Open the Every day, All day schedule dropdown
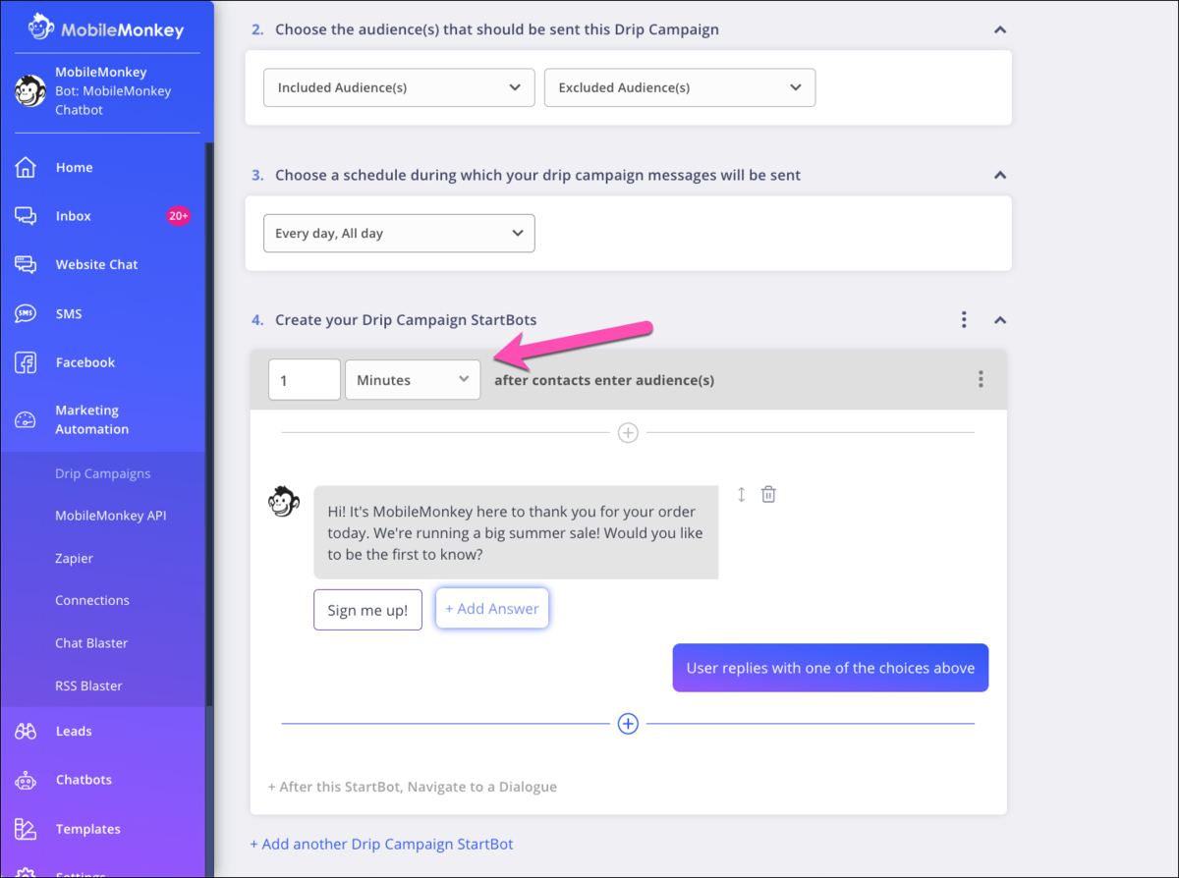Viewport: 1179px width, 878px height. (x=399, y=234)
